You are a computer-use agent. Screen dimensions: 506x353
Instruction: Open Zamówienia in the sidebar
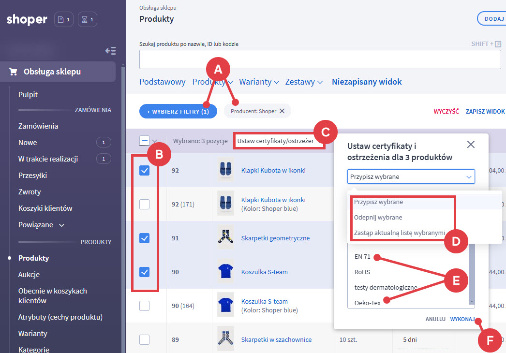(38, 126)
